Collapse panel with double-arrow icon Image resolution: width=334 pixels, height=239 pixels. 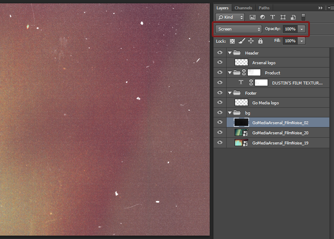point(320,8)
